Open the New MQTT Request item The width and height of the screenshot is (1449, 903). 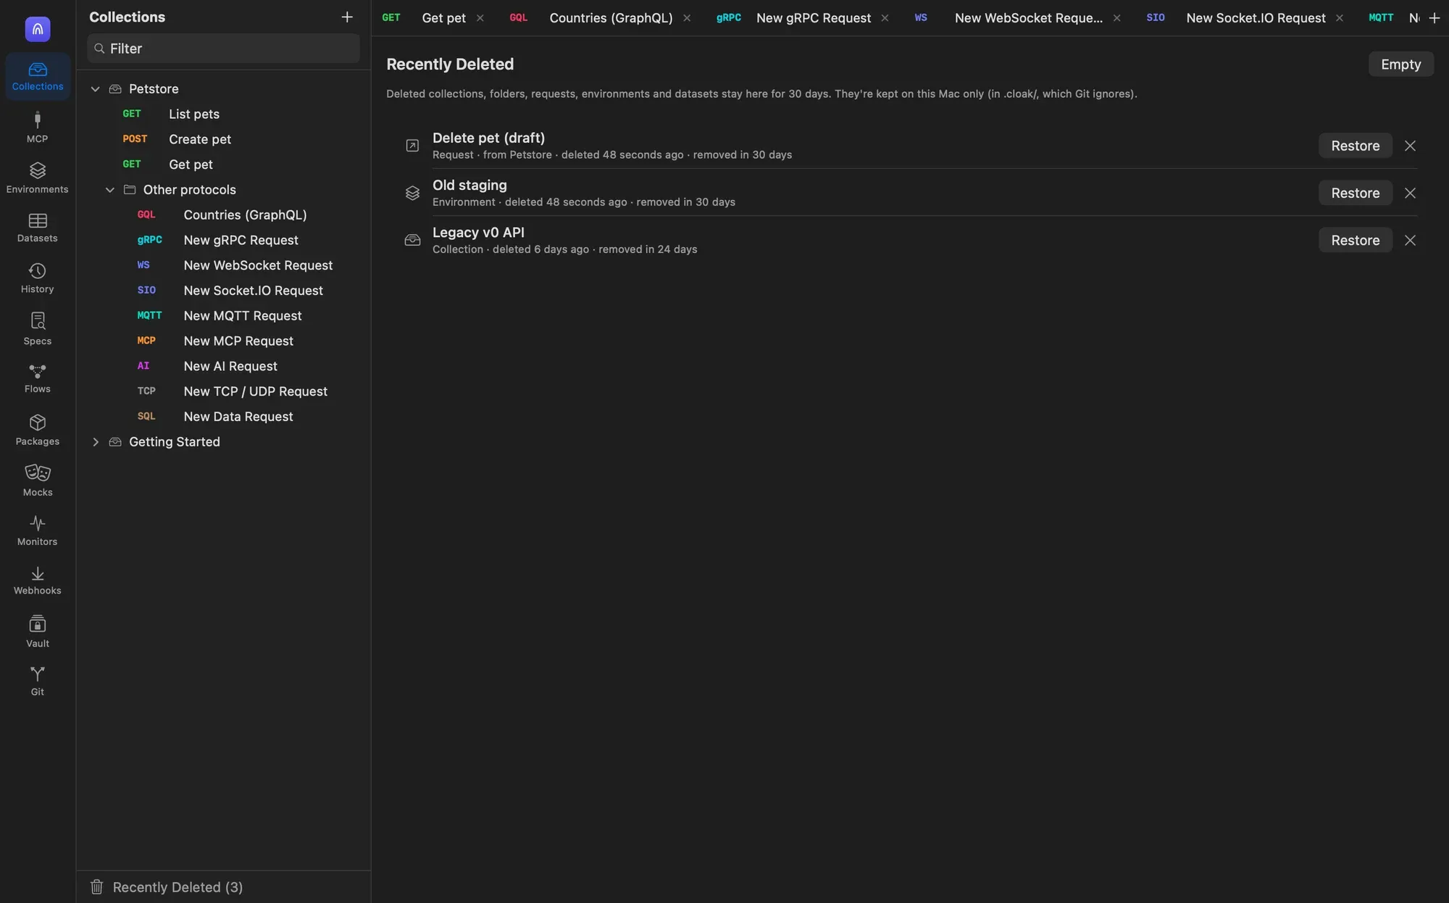coord(223,315)
